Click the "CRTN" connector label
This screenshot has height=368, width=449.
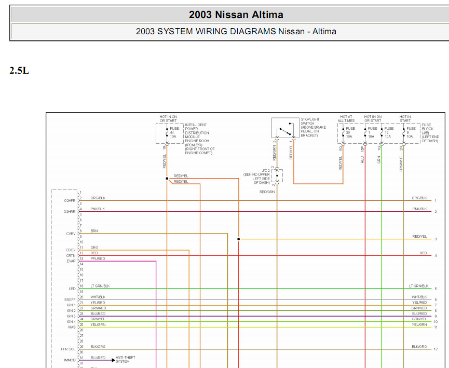coord(71,256)
